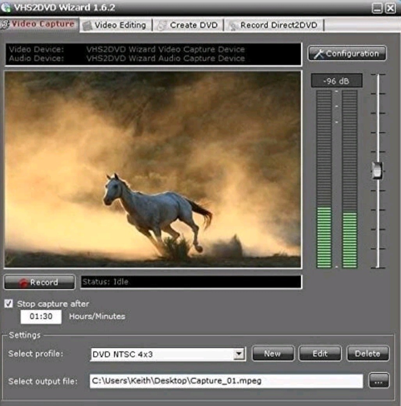Viewport: 401px width, 406px height.
Task: Open the Record Direct2DVD tab
Action: [274, 25]
